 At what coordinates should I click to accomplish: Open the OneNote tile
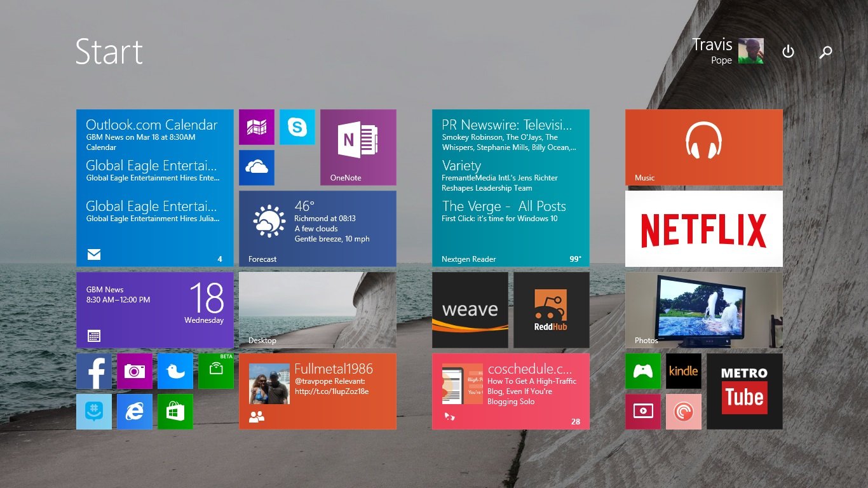(358, 147)
